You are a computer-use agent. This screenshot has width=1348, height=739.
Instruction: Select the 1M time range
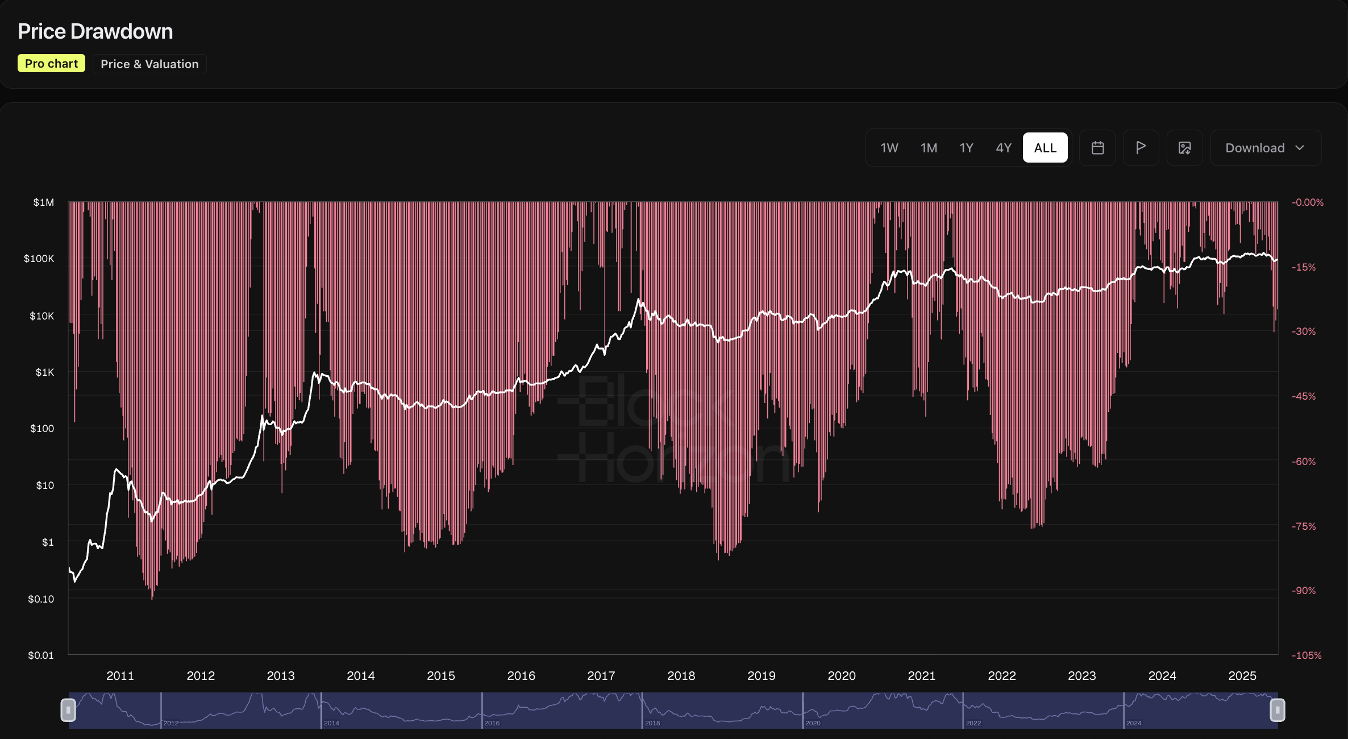tap(929, 148)
